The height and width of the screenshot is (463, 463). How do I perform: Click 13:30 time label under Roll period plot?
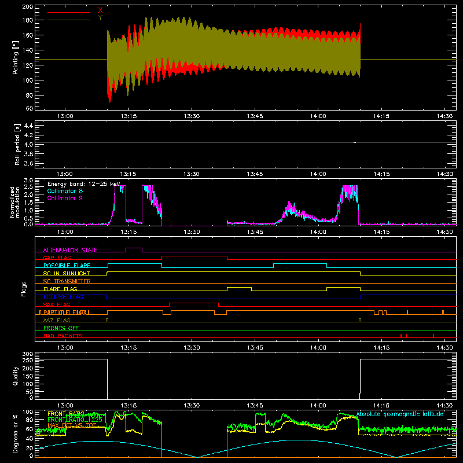[192, 174]
